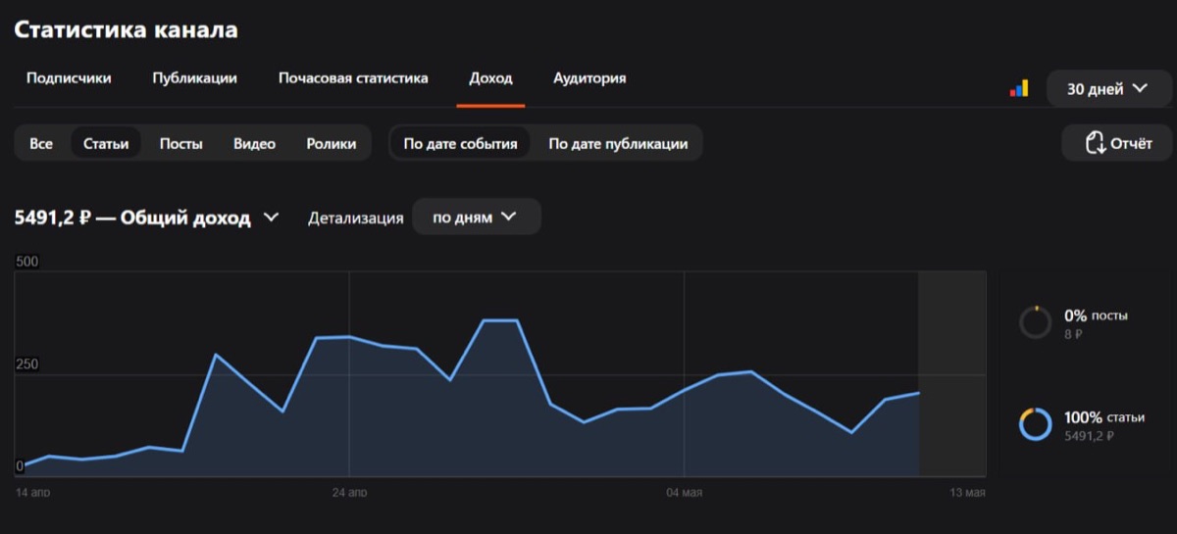This screenshot has height=534, width=1177.
Task: Click the highest peak on income chart
Action: (500, 320)
